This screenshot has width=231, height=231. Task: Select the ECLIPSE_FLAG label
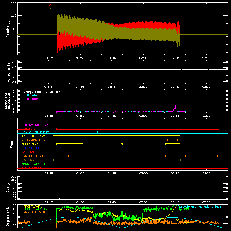[31, 148]
